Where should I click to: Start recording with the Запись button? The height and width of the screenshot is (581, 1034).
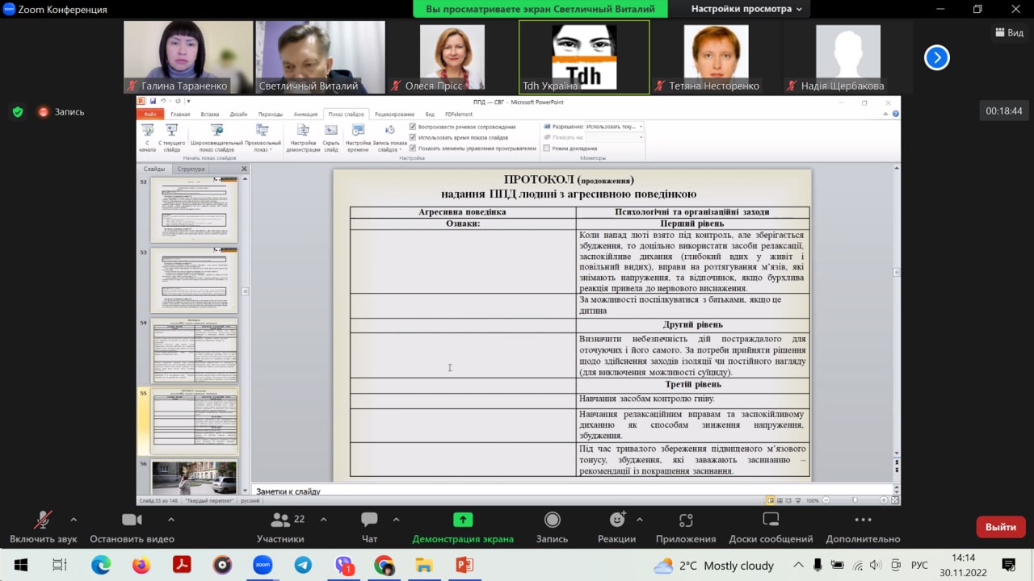point(552,520)
